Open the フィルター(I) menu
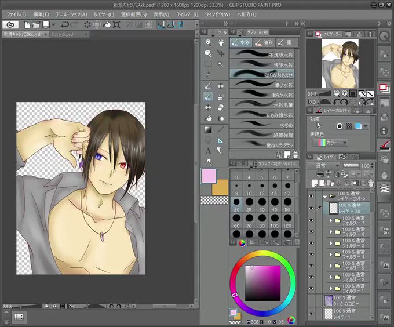The image size is (394, 327). point(187,14)
